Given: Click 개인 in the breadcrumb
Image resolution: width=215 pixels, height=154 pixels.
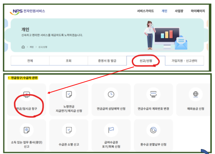Looking at the screenshot, I should click(32, 47).
